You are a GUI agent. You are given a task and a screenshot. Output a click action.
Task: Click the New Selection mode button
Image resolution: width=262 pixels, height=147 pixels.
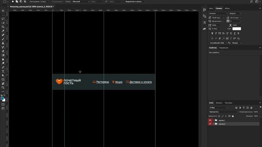pyautogui.click(x=13, y=2)
